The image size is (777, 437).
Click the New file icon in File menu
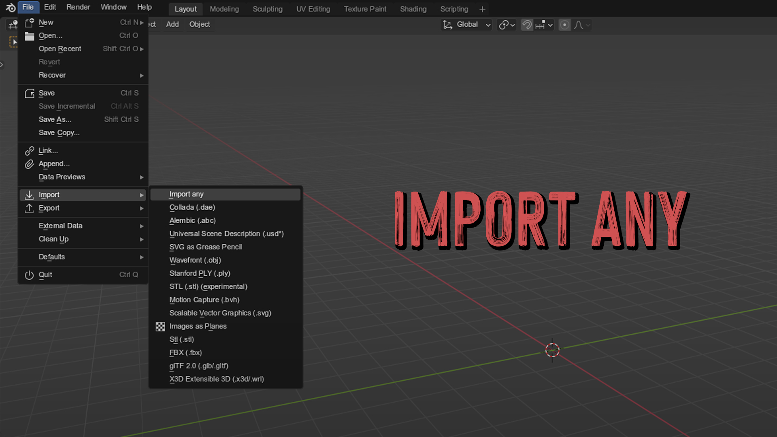tap(29, 22)
